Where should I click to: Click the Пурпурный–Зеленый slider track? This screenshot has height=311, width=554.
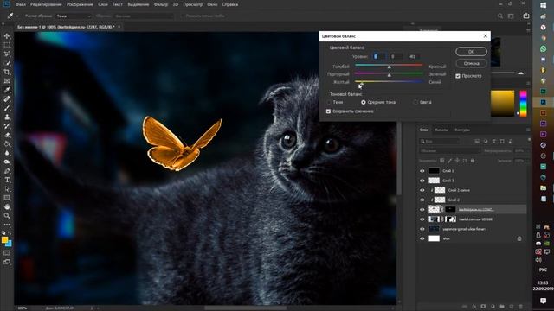pos(389,73)
